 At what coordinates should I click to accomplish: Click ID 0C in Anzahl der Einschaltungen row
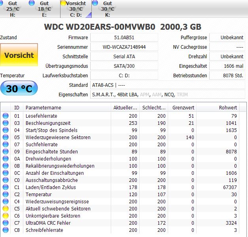pos(17,173)
